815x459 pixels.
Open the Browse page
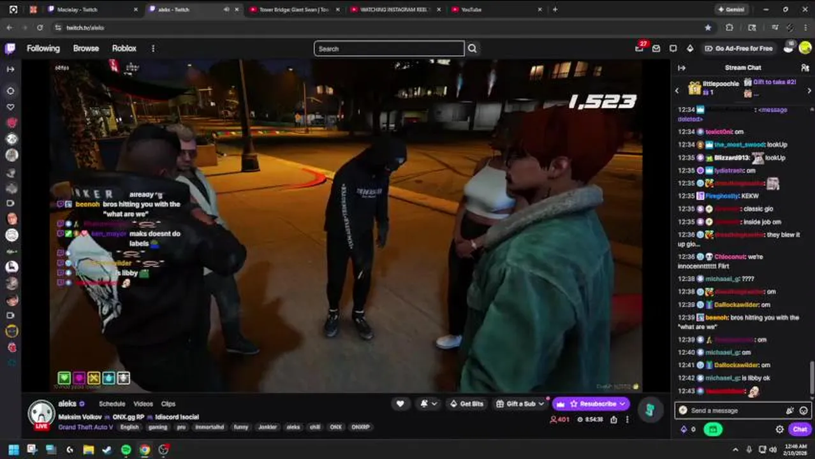point(86,48)
